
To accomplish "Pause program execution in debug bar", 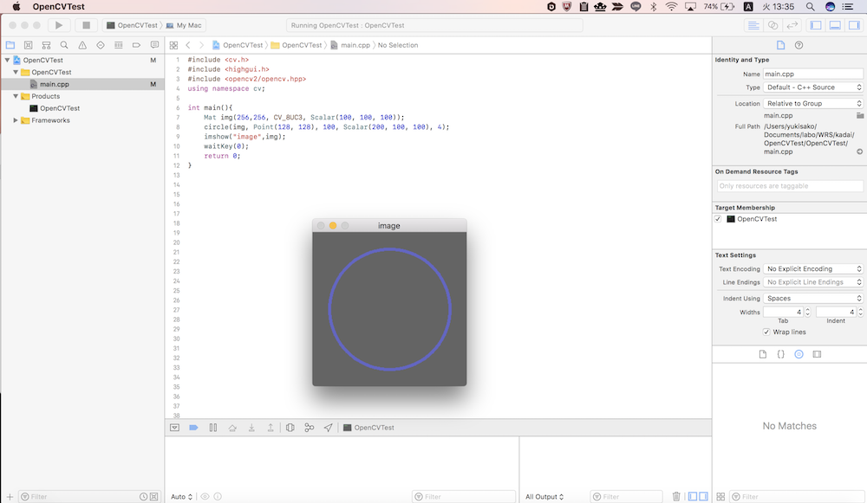I will [x=213, y=428].
